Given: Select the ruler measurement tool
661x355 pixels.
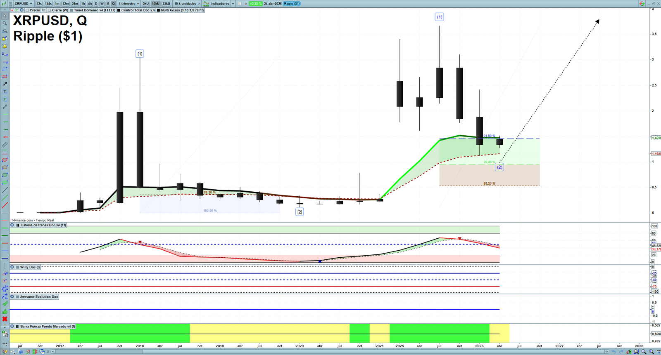Looking at the screenshot, I should pyautogui.click(x=5, y=145).
